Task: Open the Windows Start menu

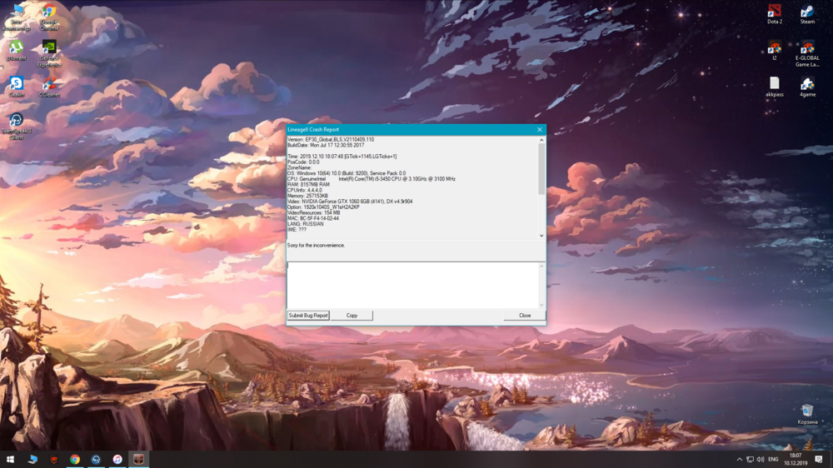Action: click(x=11, y=459)
